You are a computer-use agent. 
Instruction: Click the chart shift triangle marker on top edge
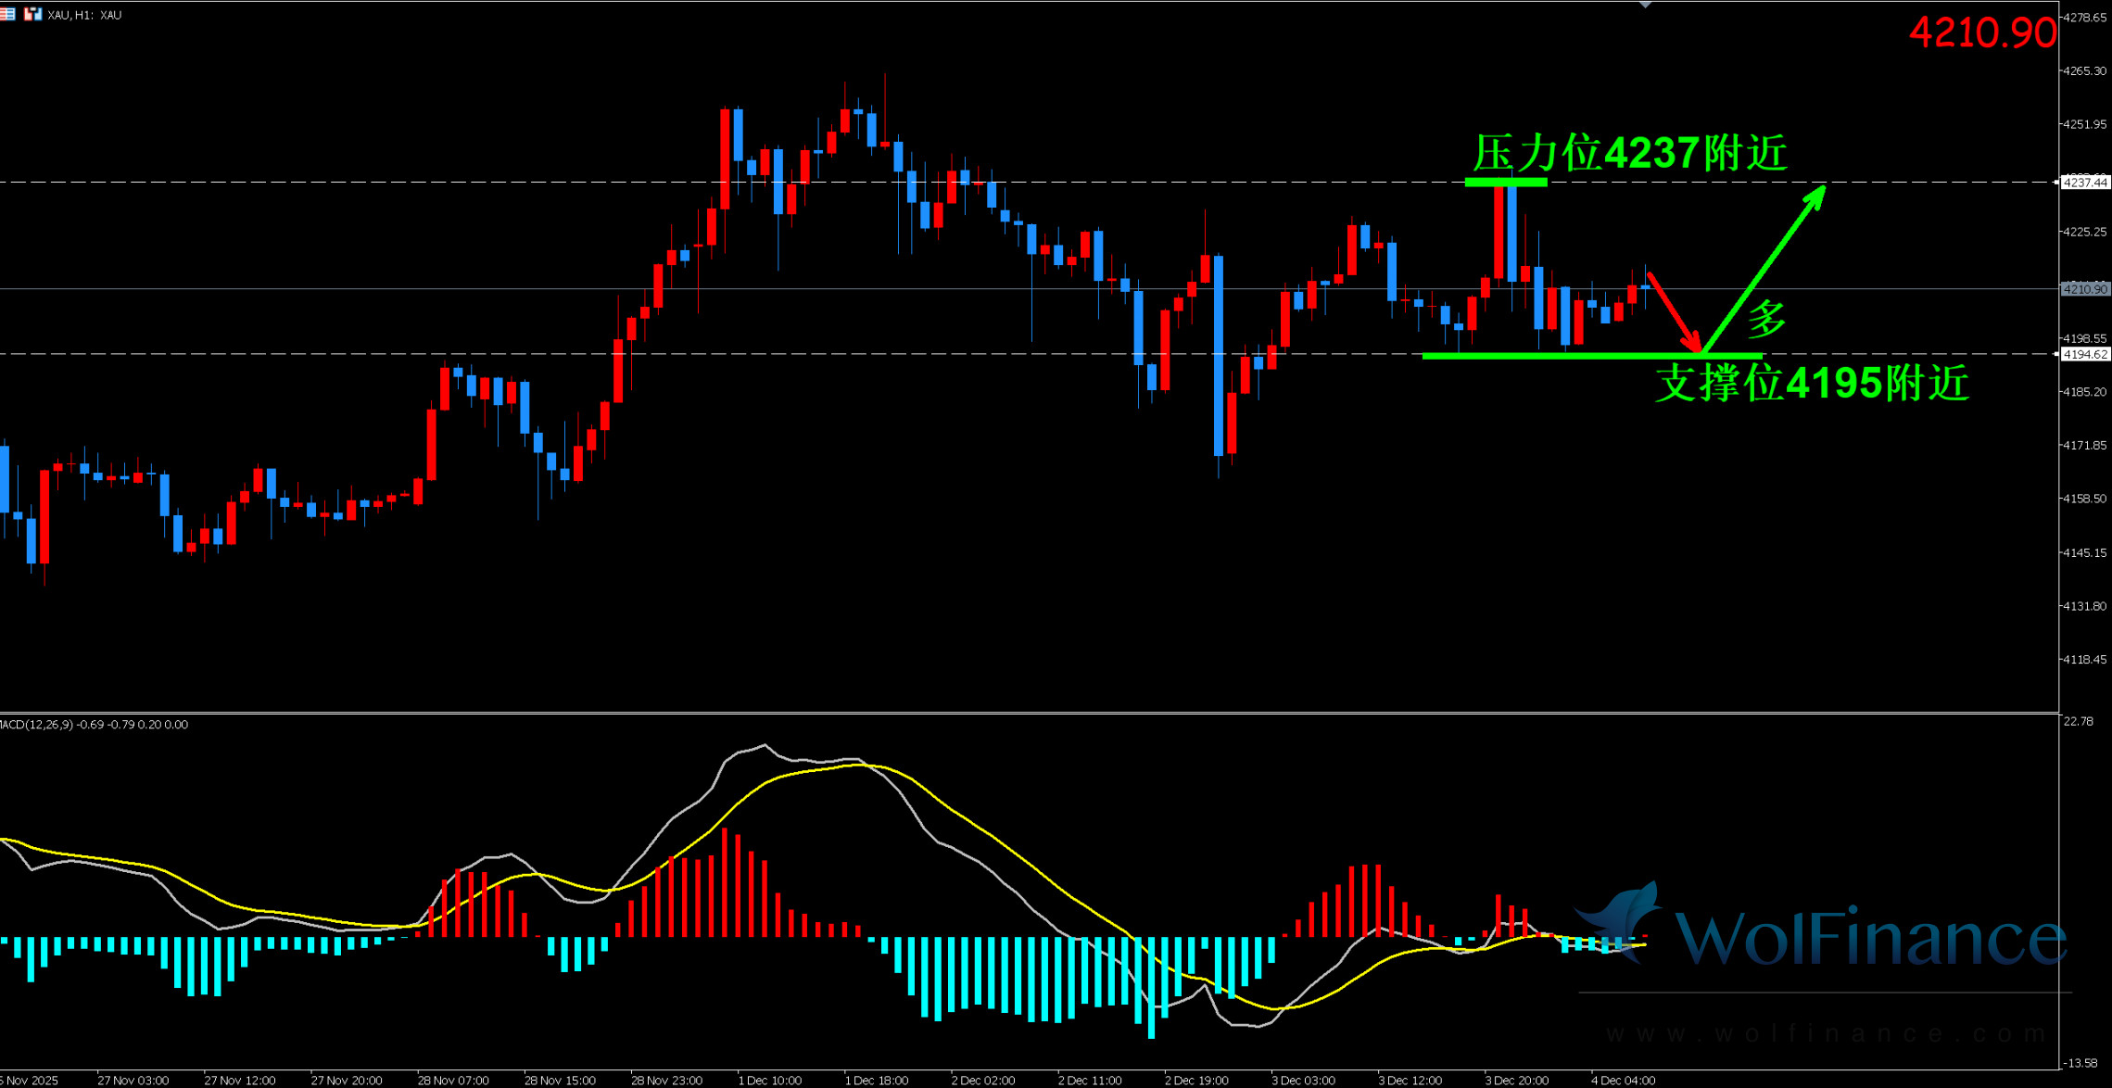1645,5
